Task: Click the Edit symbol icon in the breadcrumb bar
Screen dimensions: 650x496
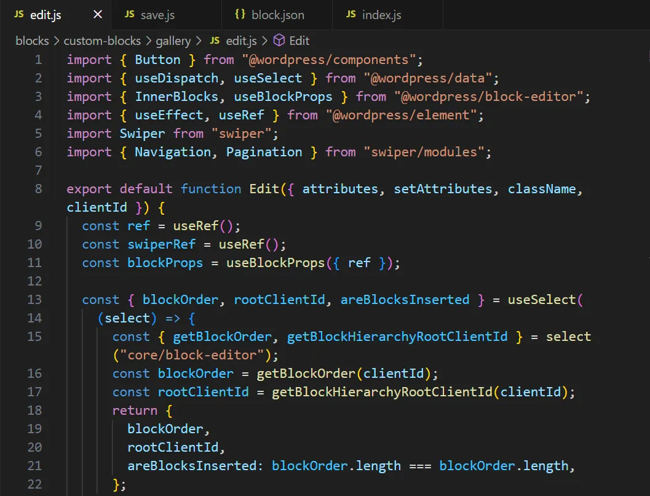Action: (x=280, y=41)
